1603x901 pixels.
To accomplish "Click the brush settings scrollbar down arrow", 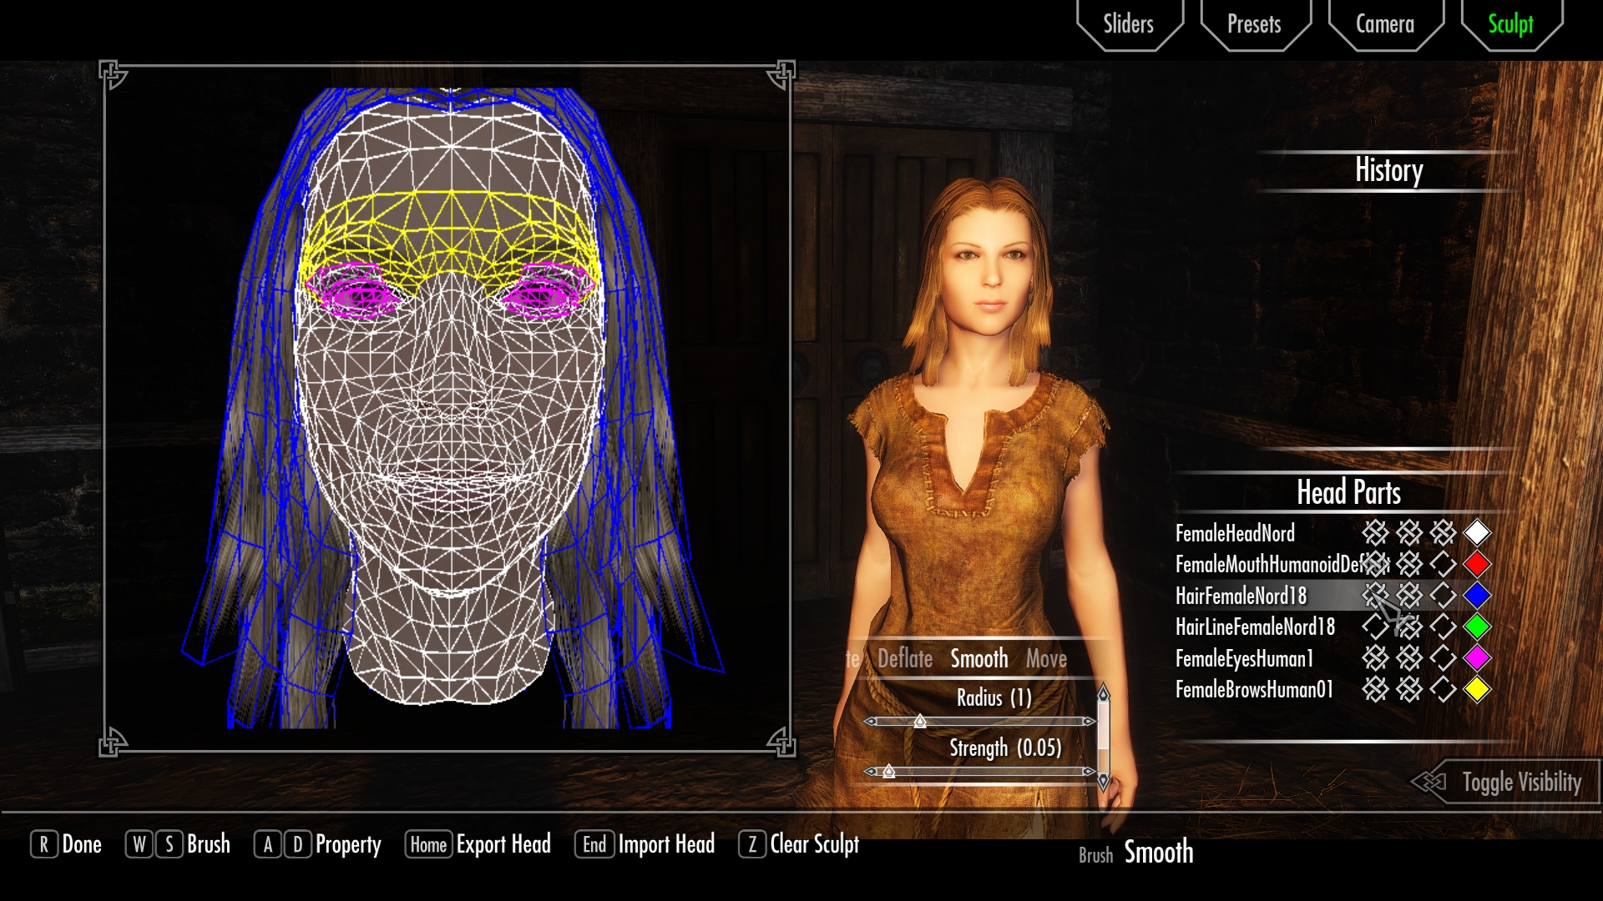I will point(1104,782).
